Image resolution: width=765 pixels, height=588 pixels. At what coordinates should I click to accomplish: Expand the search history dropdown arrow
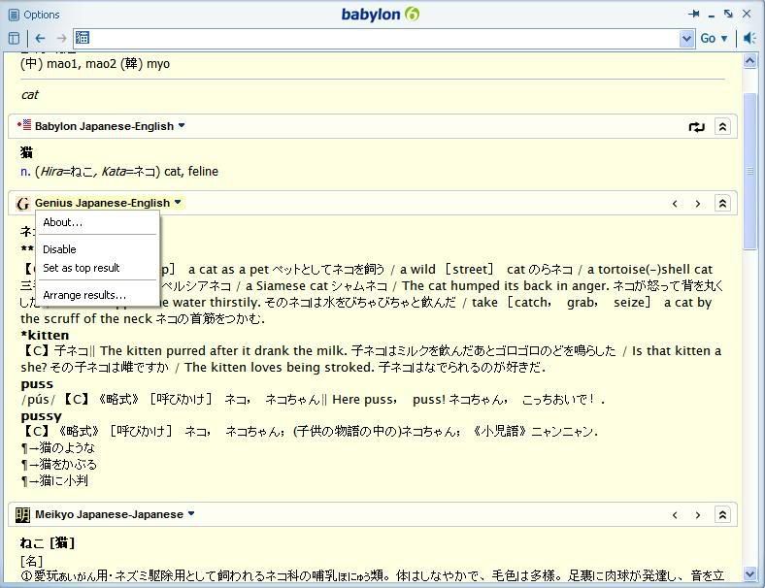coord(686,38)
